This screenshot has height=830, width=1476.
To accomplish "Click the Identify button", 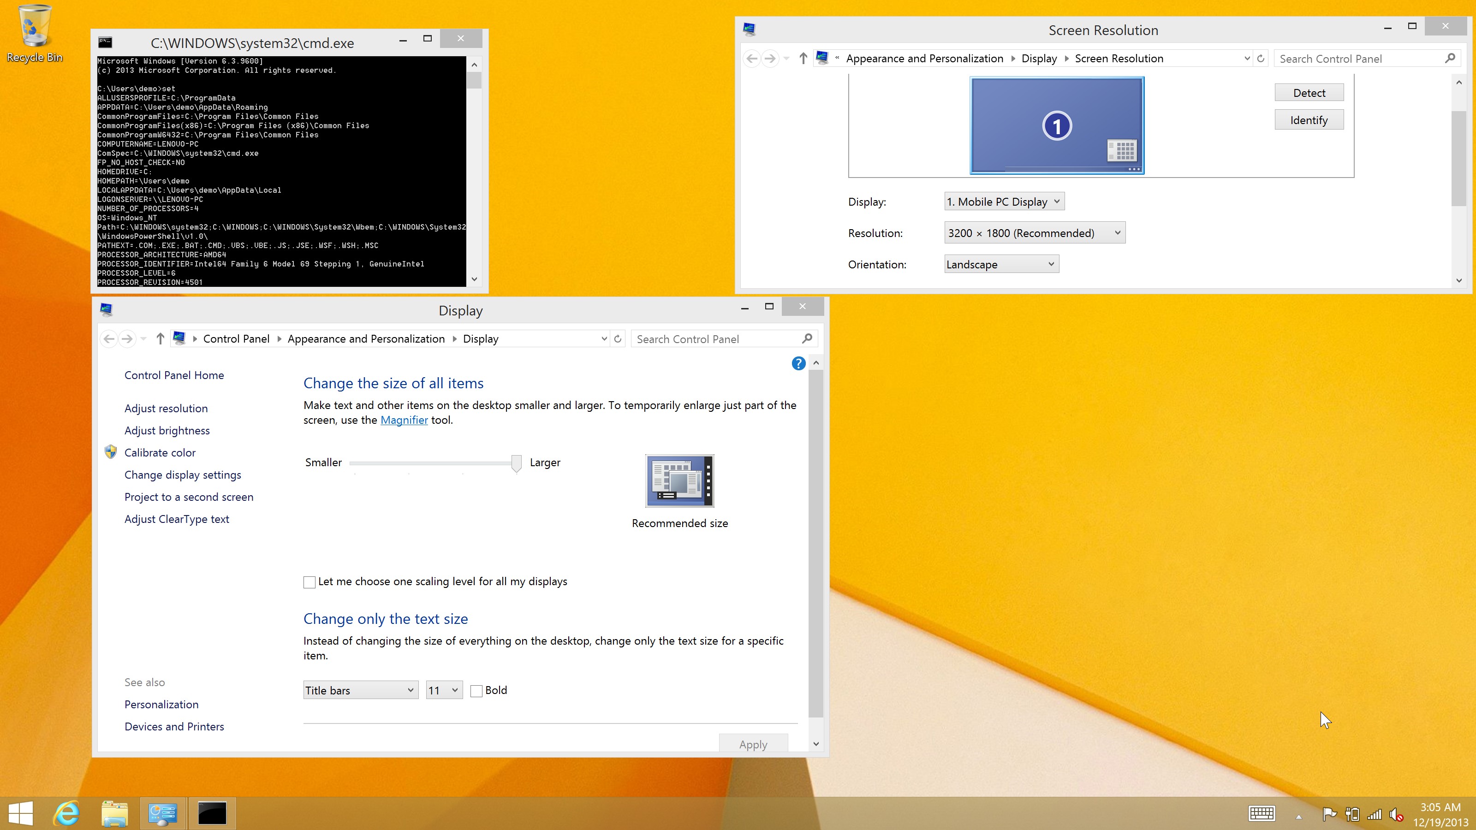I will click(x=1309, y=120).
